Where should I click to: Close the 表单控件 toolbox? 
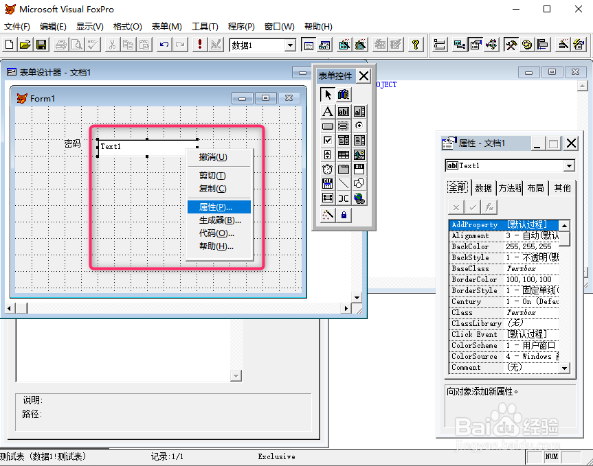pos(363,76)
